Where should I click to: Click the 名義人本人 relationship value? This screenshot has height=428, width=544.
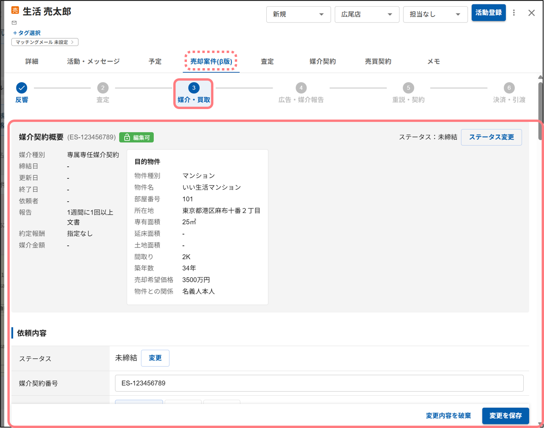[x=199, y=291]
